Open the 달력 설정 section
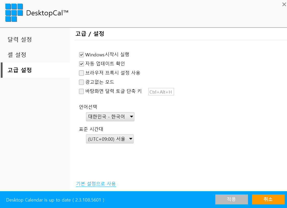The height and width of the screenshot is (208, 287). (20, 39)
